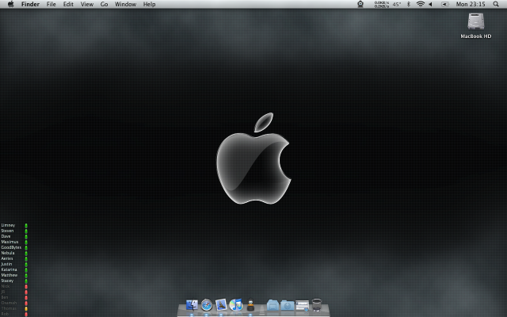507x317 pixels.
Task: Select the MacBook HD drive icon
Action: click(476, 21)
